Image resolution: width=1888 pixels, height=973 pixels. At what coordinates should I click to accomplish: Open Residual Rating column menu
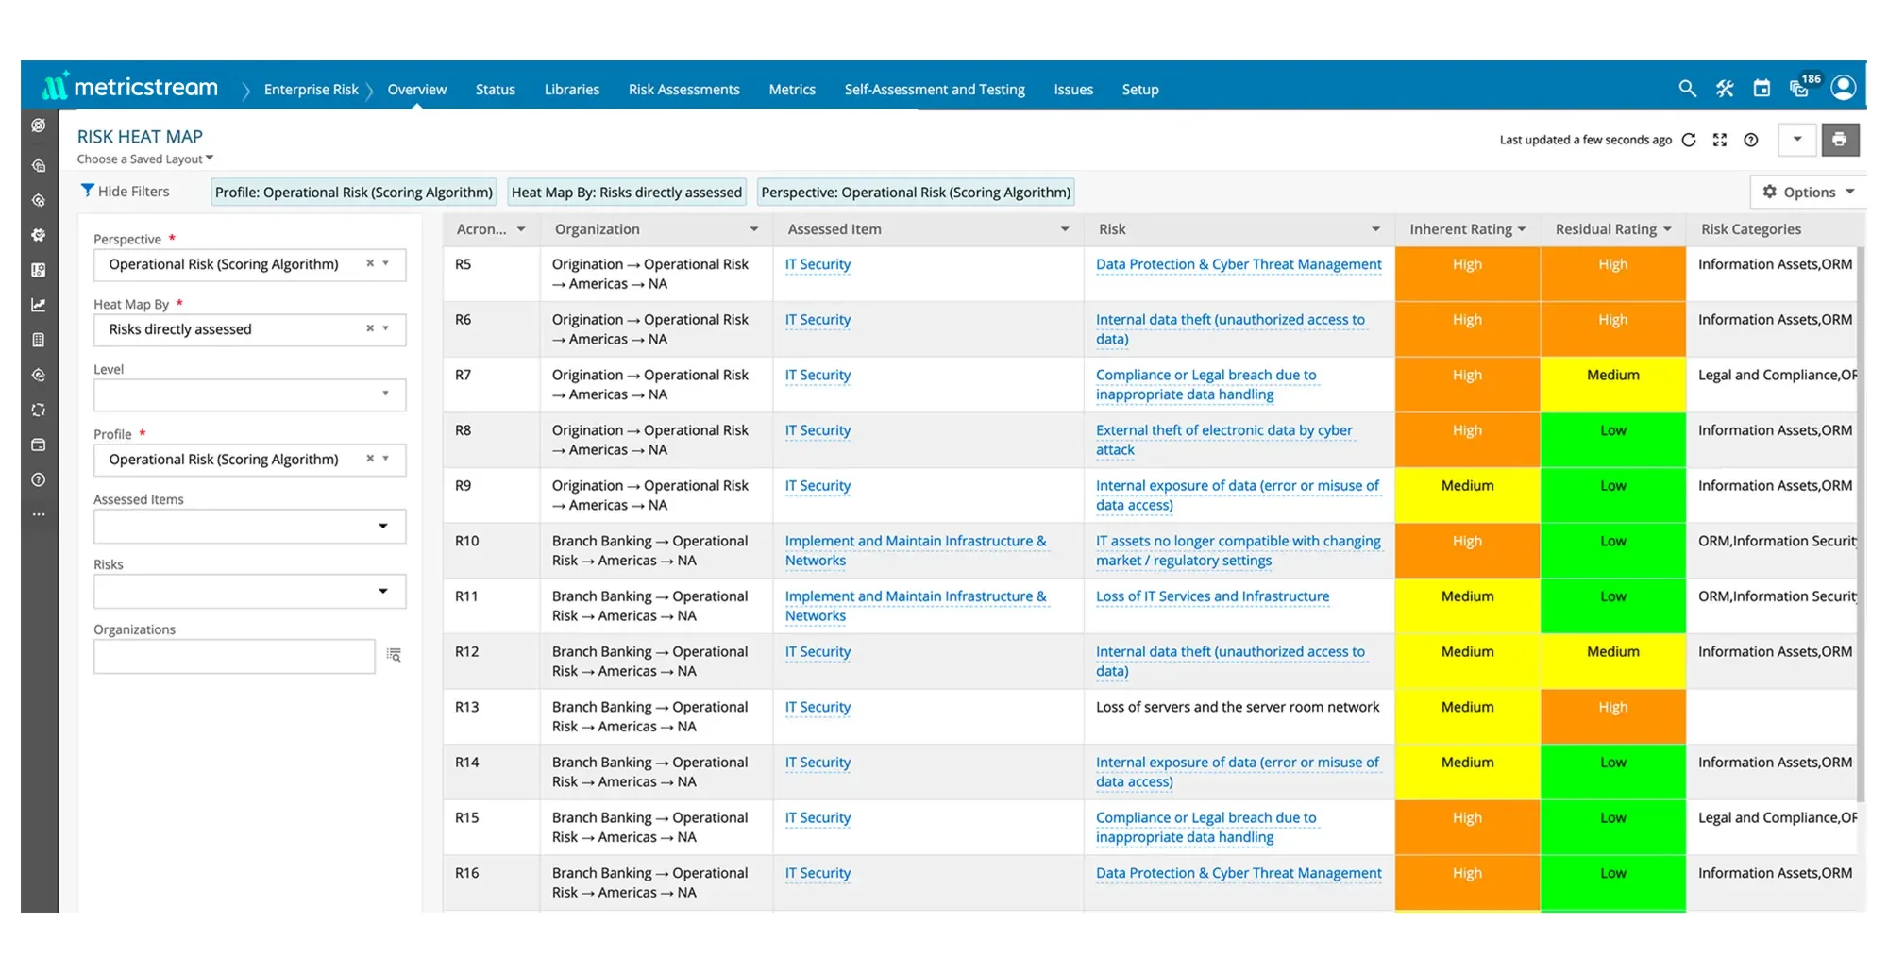(1667, 229)
